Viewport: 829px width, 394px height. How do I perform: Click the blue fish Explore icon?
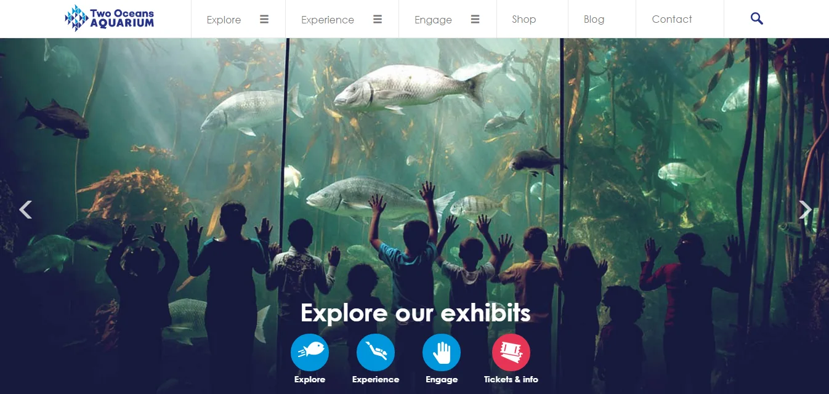310,353
